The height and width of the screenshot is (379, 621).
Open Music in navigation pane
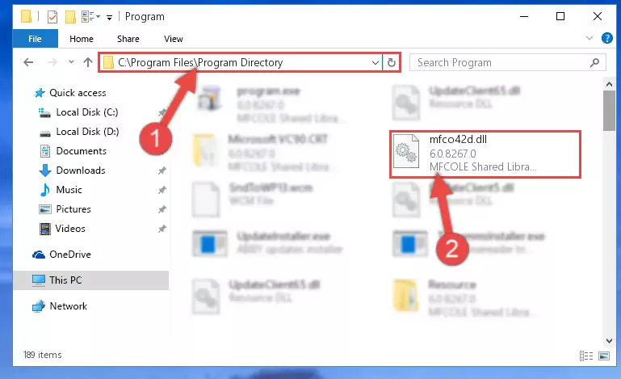point(69,190)
